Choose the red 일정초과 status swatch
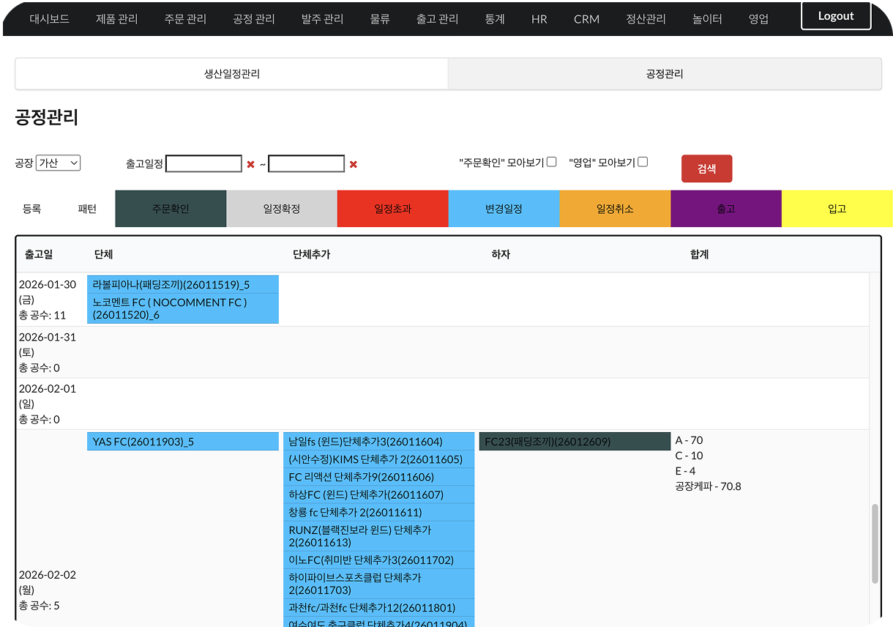The image size is (893, 627). pyautogui.click(x=392, y=209)
